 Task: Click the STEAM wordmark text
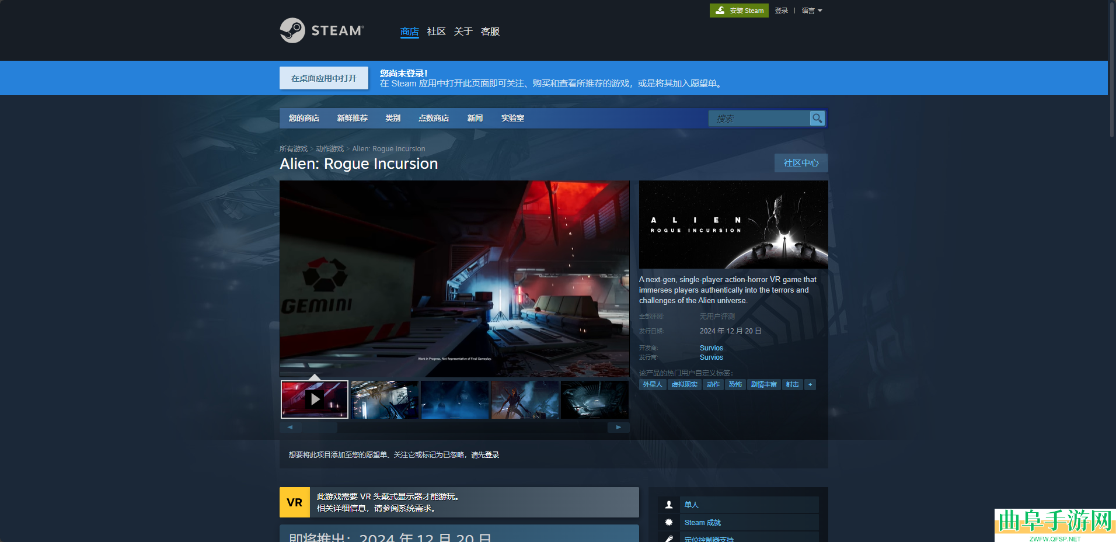pyautogui.click(x=337, y=30)
